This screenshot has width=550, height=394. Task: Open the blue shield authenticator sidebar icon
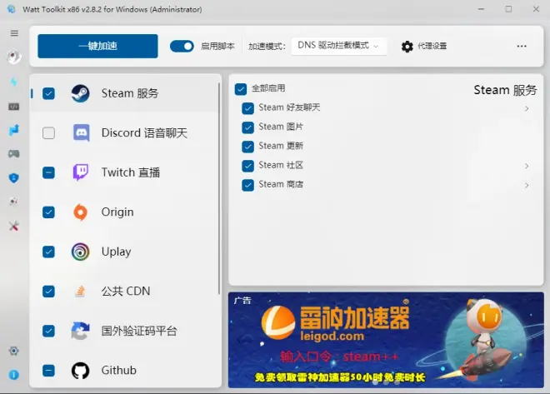coord(14,178)
